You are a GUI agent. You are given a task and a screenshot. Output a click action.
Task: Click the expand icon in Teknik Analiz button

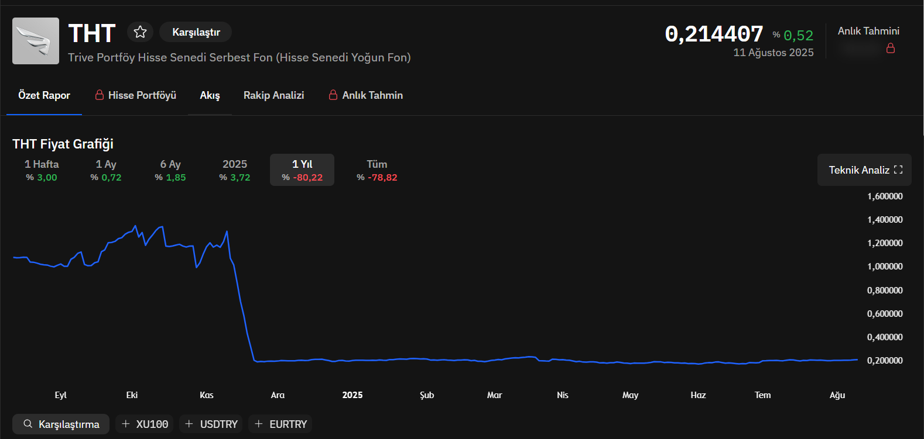point(898,170)
